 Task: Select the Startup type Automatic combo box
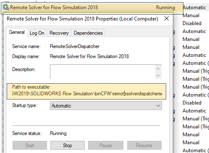(106, 106)
